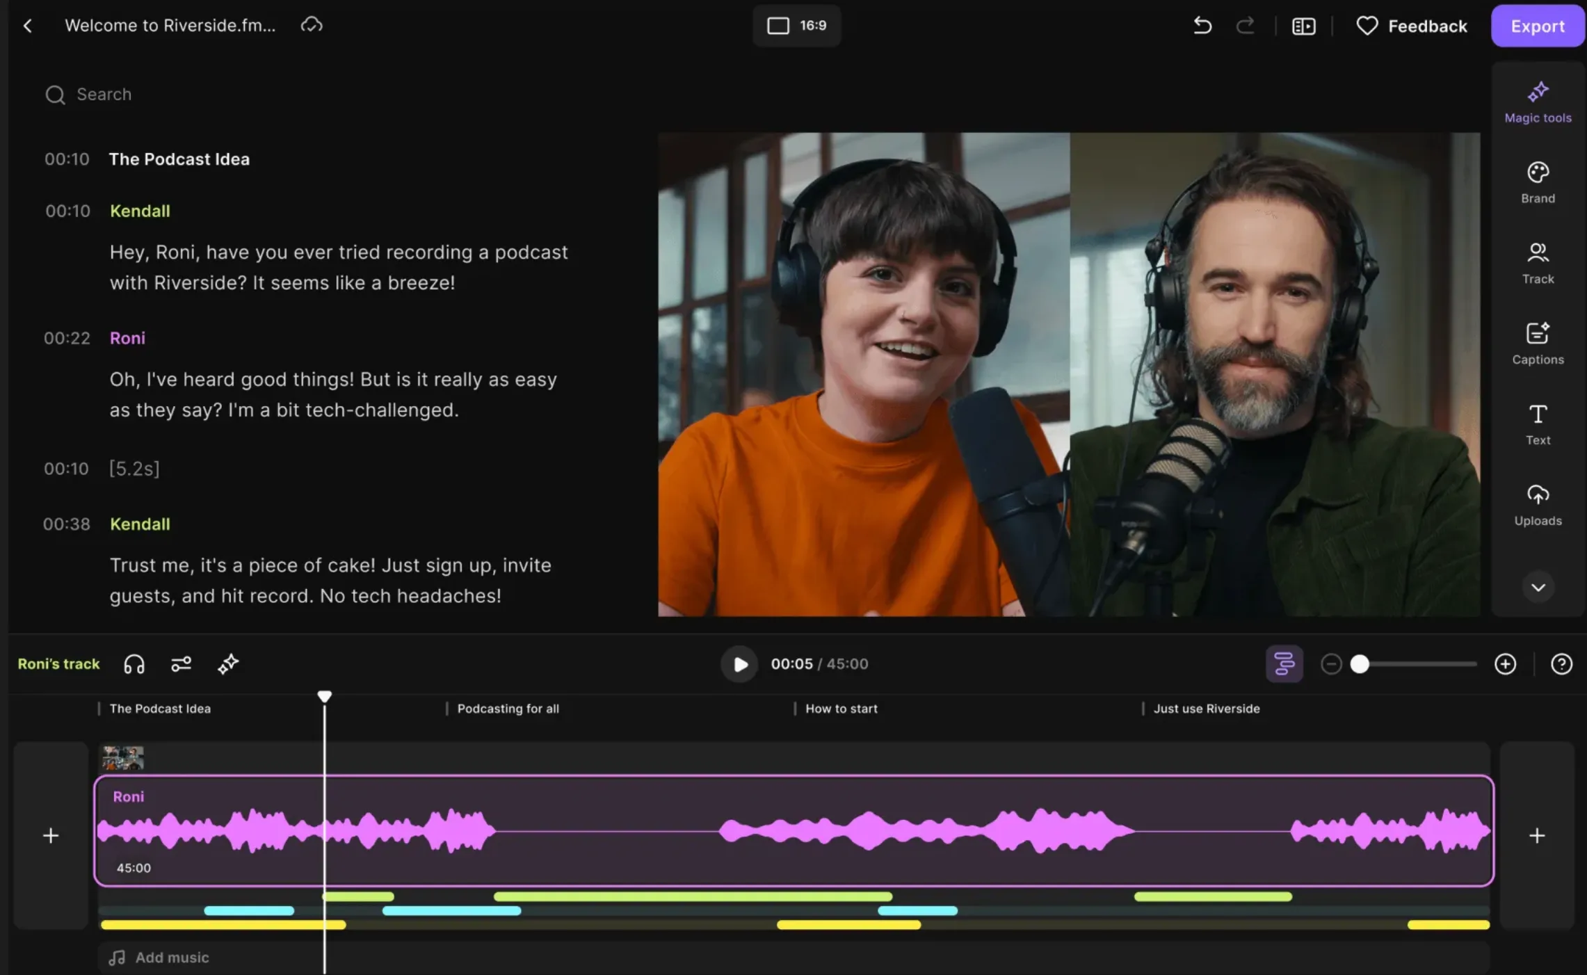This screenshot has width=1587, height=975.
Task: Open the 16:9 aspect ratio dropdown
Action: [796, 26]
